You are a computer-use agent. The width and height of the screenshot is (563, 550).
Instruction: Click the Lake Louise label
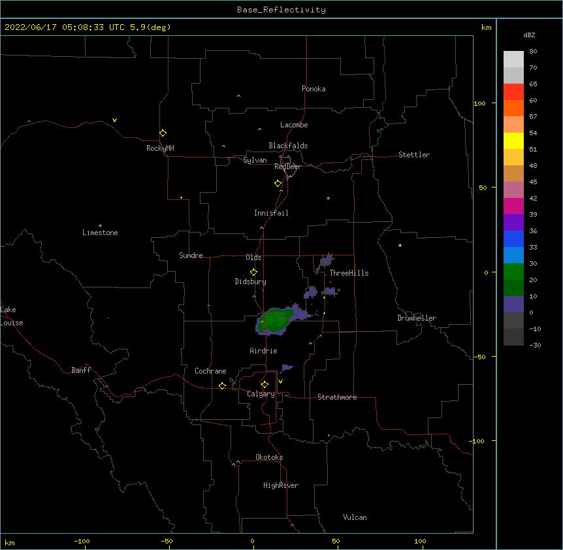[12, 316]
